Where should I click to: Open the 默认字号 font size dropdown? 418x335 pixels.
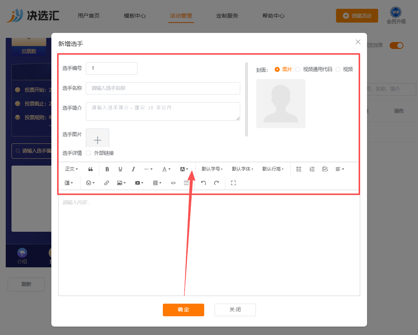[x=212, y=169]
